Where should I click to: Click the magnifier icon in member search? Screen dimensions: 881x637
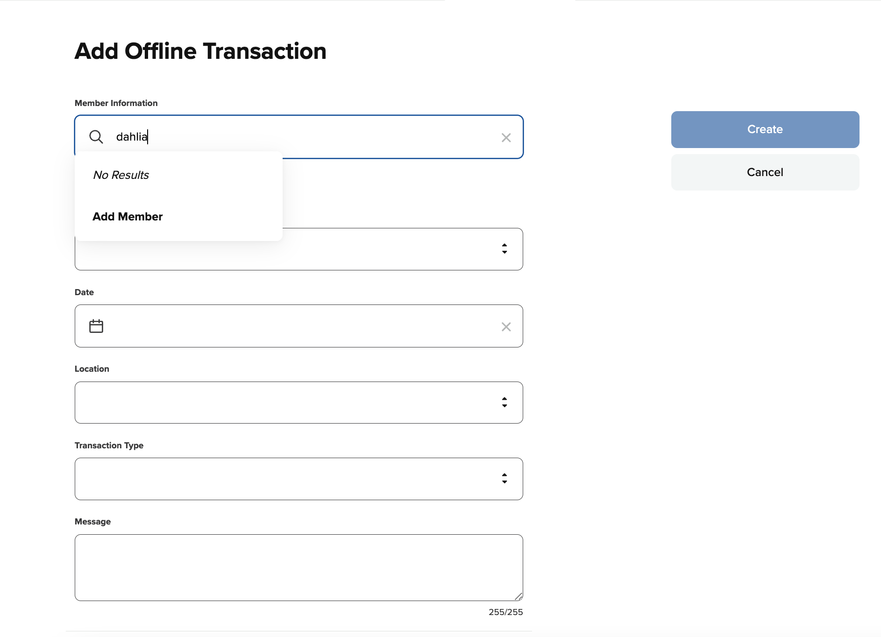coord(96,137)
